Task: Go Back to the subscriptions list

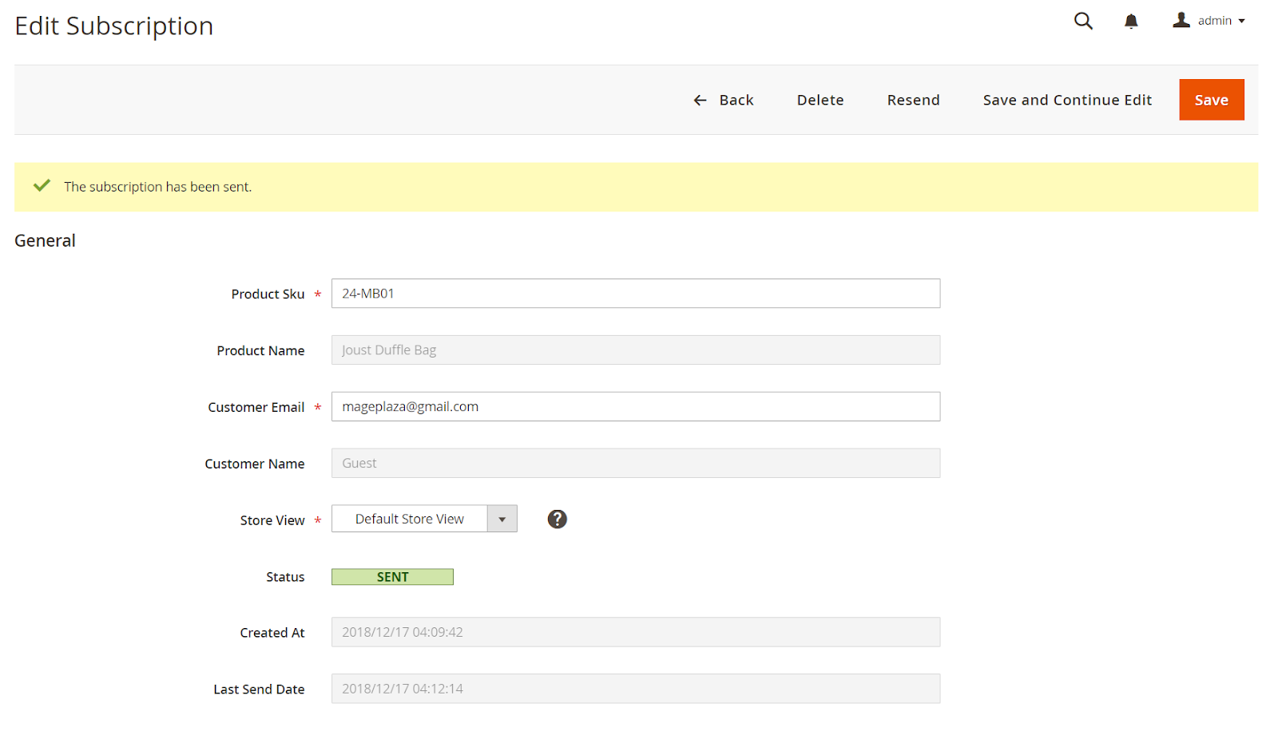Action: (x=736, y=101)
